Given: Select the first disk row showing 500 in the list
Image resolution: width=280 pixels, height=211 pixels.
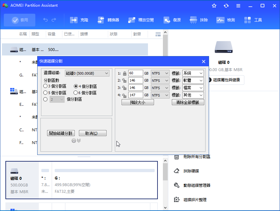Looking at the screenshot, I should click(x=75, y=49).
